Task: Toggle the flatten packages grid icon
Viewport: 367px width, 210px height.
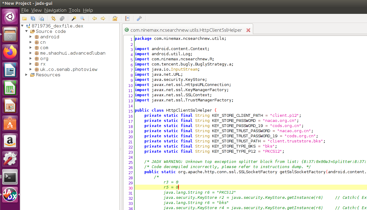Action: click(x=62, y=18)
